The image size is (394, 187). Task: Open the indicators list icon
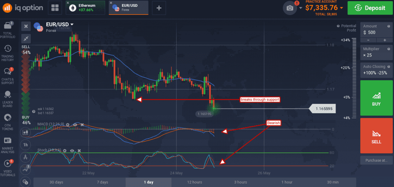(25, 169)
